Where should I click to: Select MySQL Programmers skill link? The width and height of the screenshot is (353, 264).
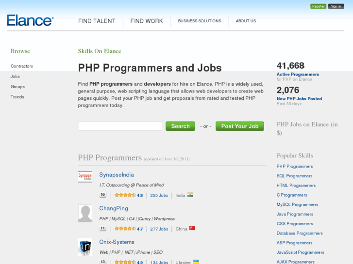[297, 205]
